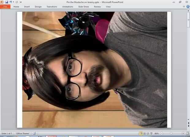Open PowerPoint Help question mark icon
The image size is (190, 137).
coord(188,6)
